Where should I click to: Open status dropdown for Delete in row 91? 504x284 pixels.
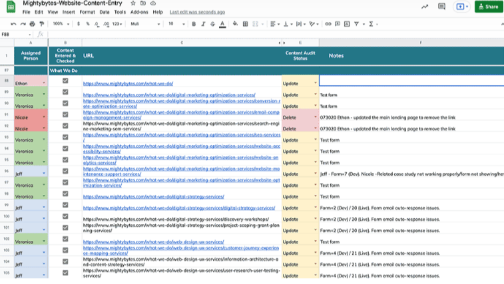316,117
